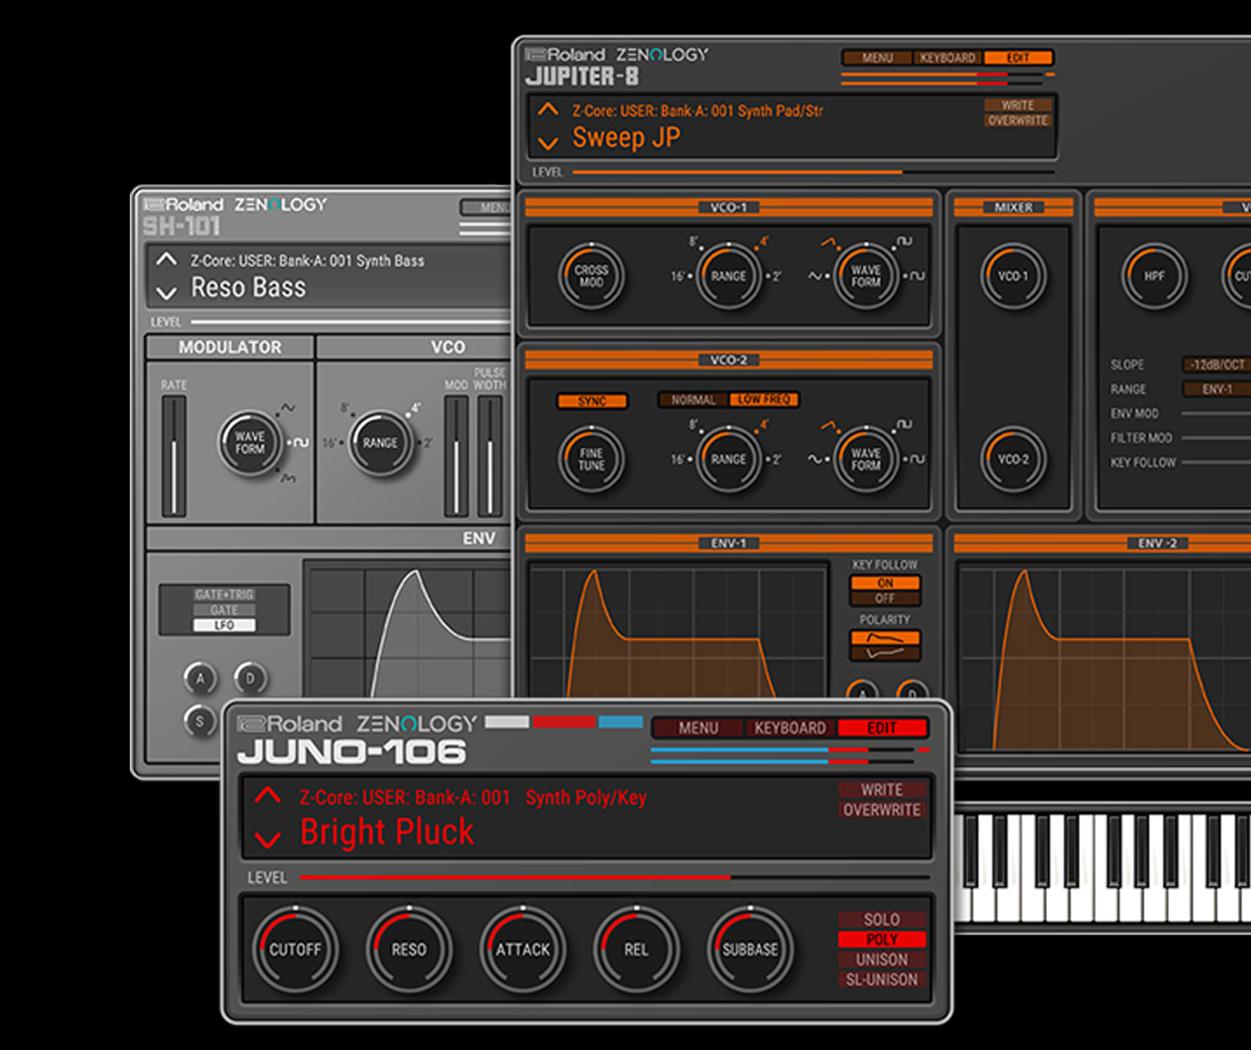Click the CROSS MOD knob in Jupiter-8 VCO-1
The height and width of the screenshot is (1050, 1251).
591,276
